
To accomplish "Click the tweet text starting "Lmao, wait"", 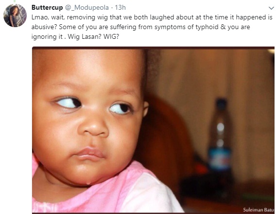I will [152, 27].
